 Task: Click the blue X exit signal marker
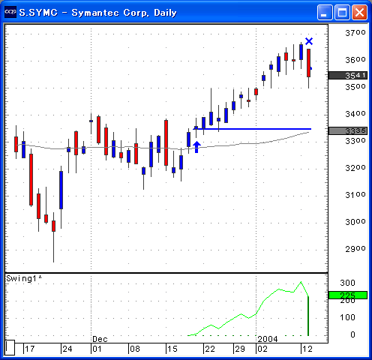pyautogui.click(x=309, y=41)
